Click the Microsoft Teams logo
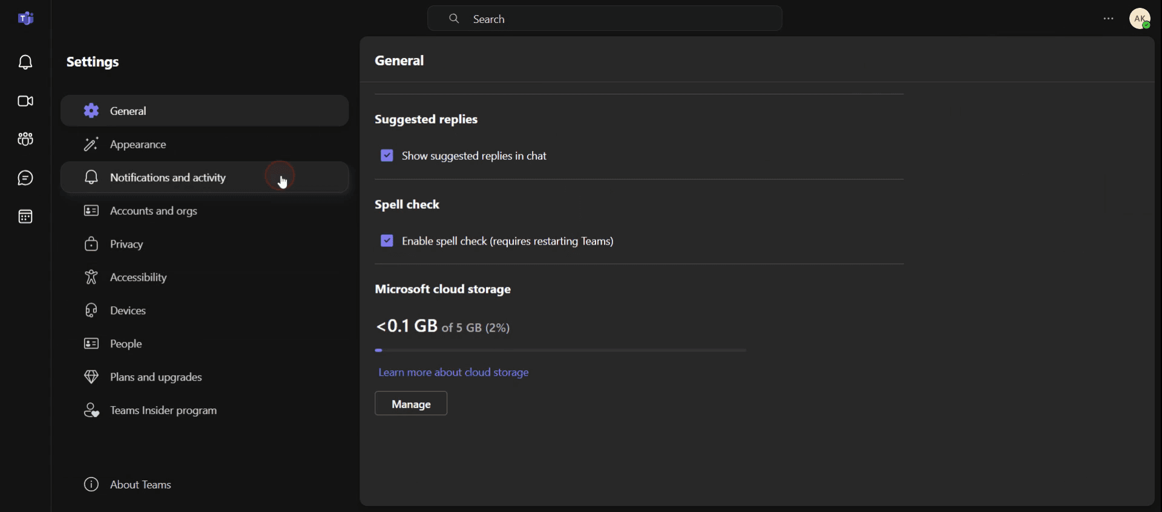The height and width of the screenshot is (512, 1162). [25, 19]
